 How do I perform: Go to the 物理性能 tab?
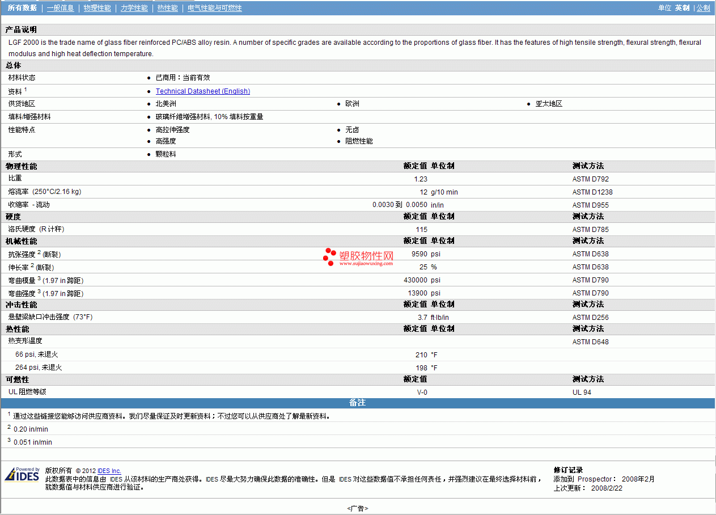pos(97,8)
